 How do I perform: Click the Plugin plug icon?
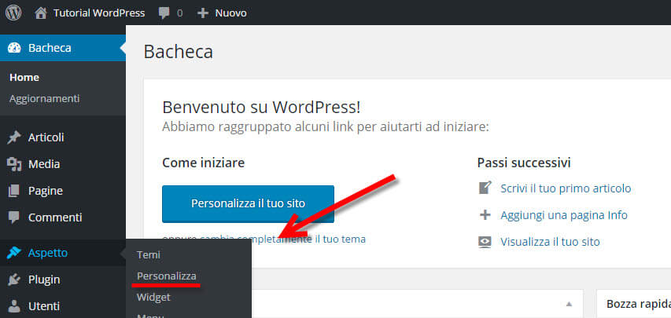[x=14, y=280]
